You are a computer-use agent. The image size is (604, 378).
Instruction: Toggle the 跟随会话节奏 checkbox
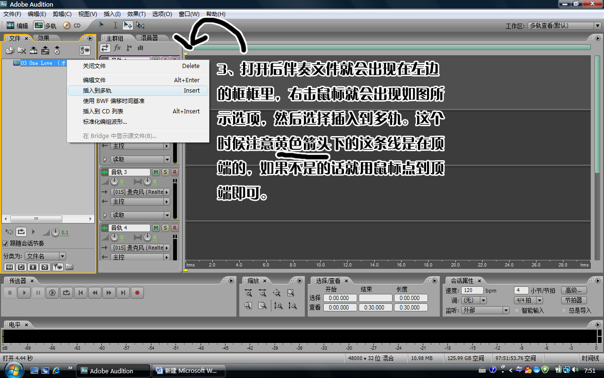point(6,243)
